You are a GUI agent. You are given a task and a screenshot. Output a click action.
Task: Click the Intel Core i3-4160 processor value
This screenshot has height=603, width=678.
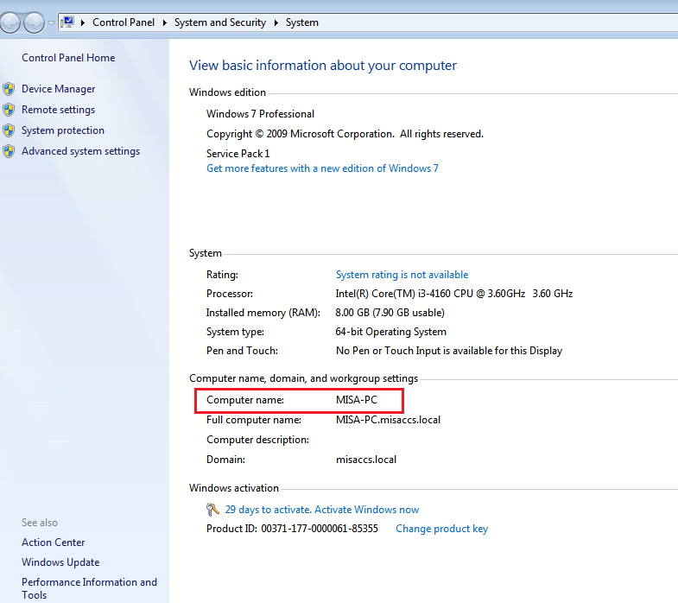pos(454,294)
